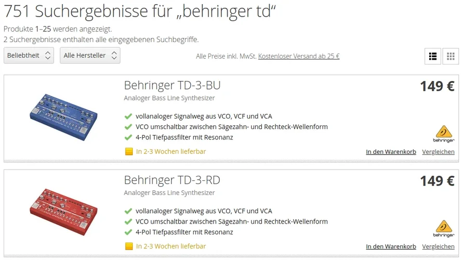Open the Behringer TD-3-BU product title
This screenshot has height=260, width=464.
click(172, 85)
